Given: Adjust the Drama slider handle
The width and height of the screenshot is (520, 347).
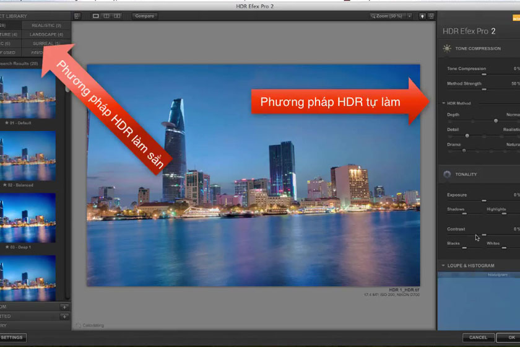Looking at the screenshot, I should click(464, 151).
